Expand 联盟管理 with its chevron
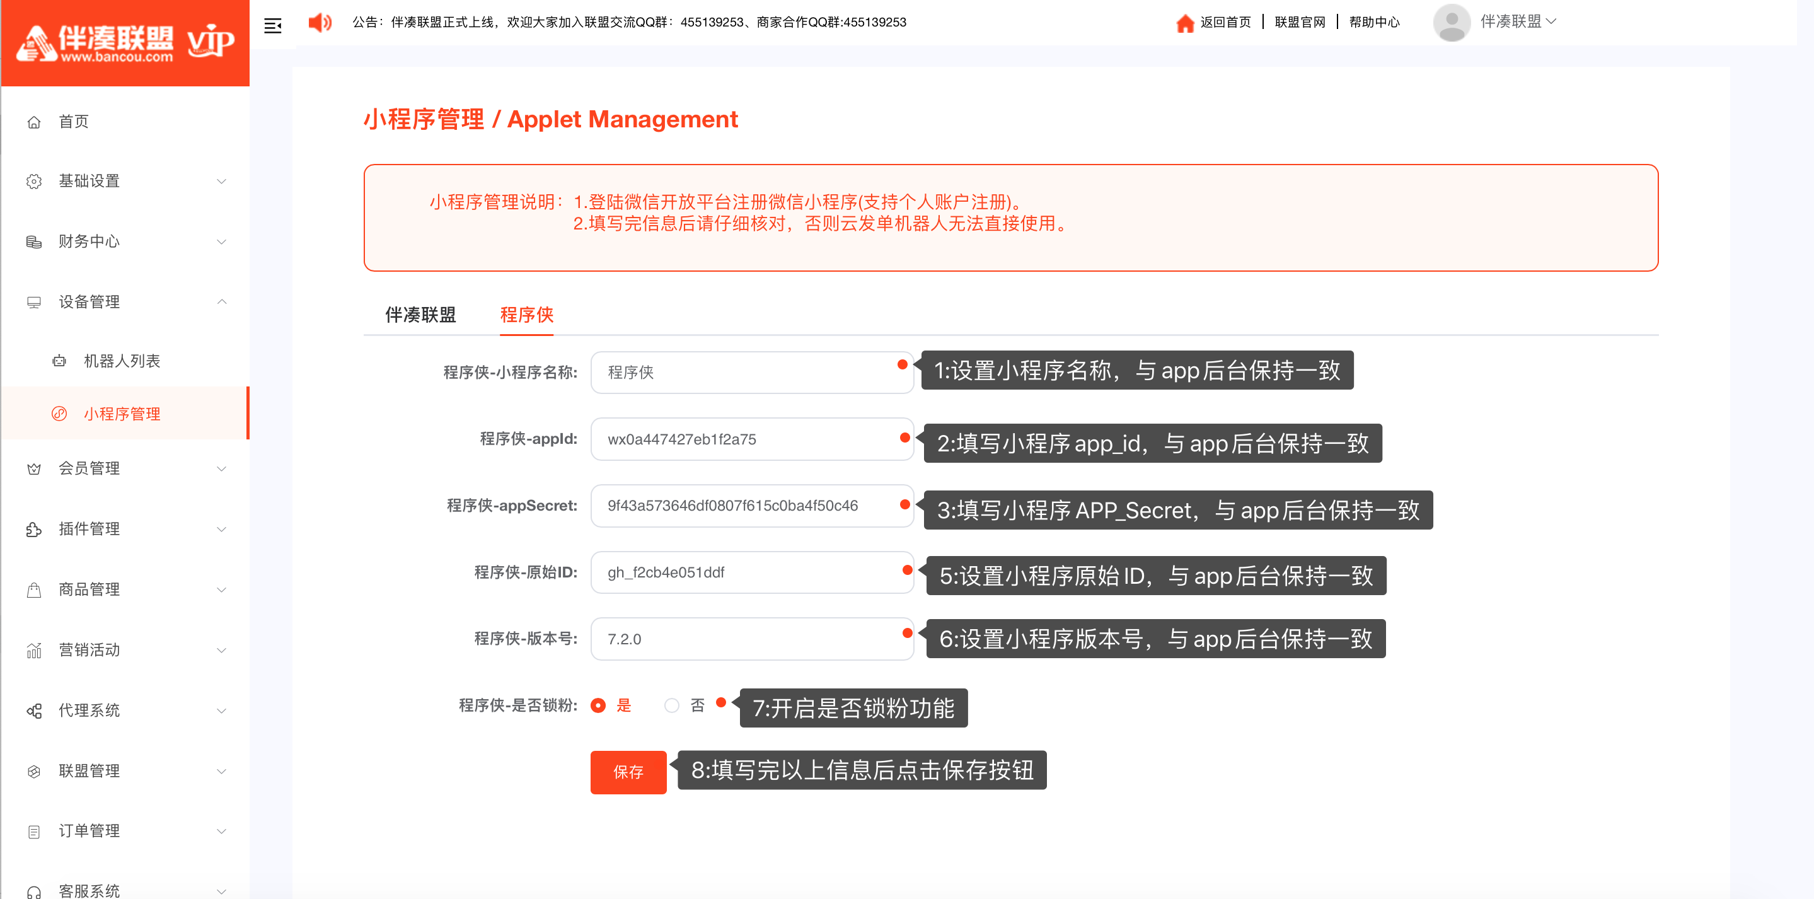 point(221,771)
